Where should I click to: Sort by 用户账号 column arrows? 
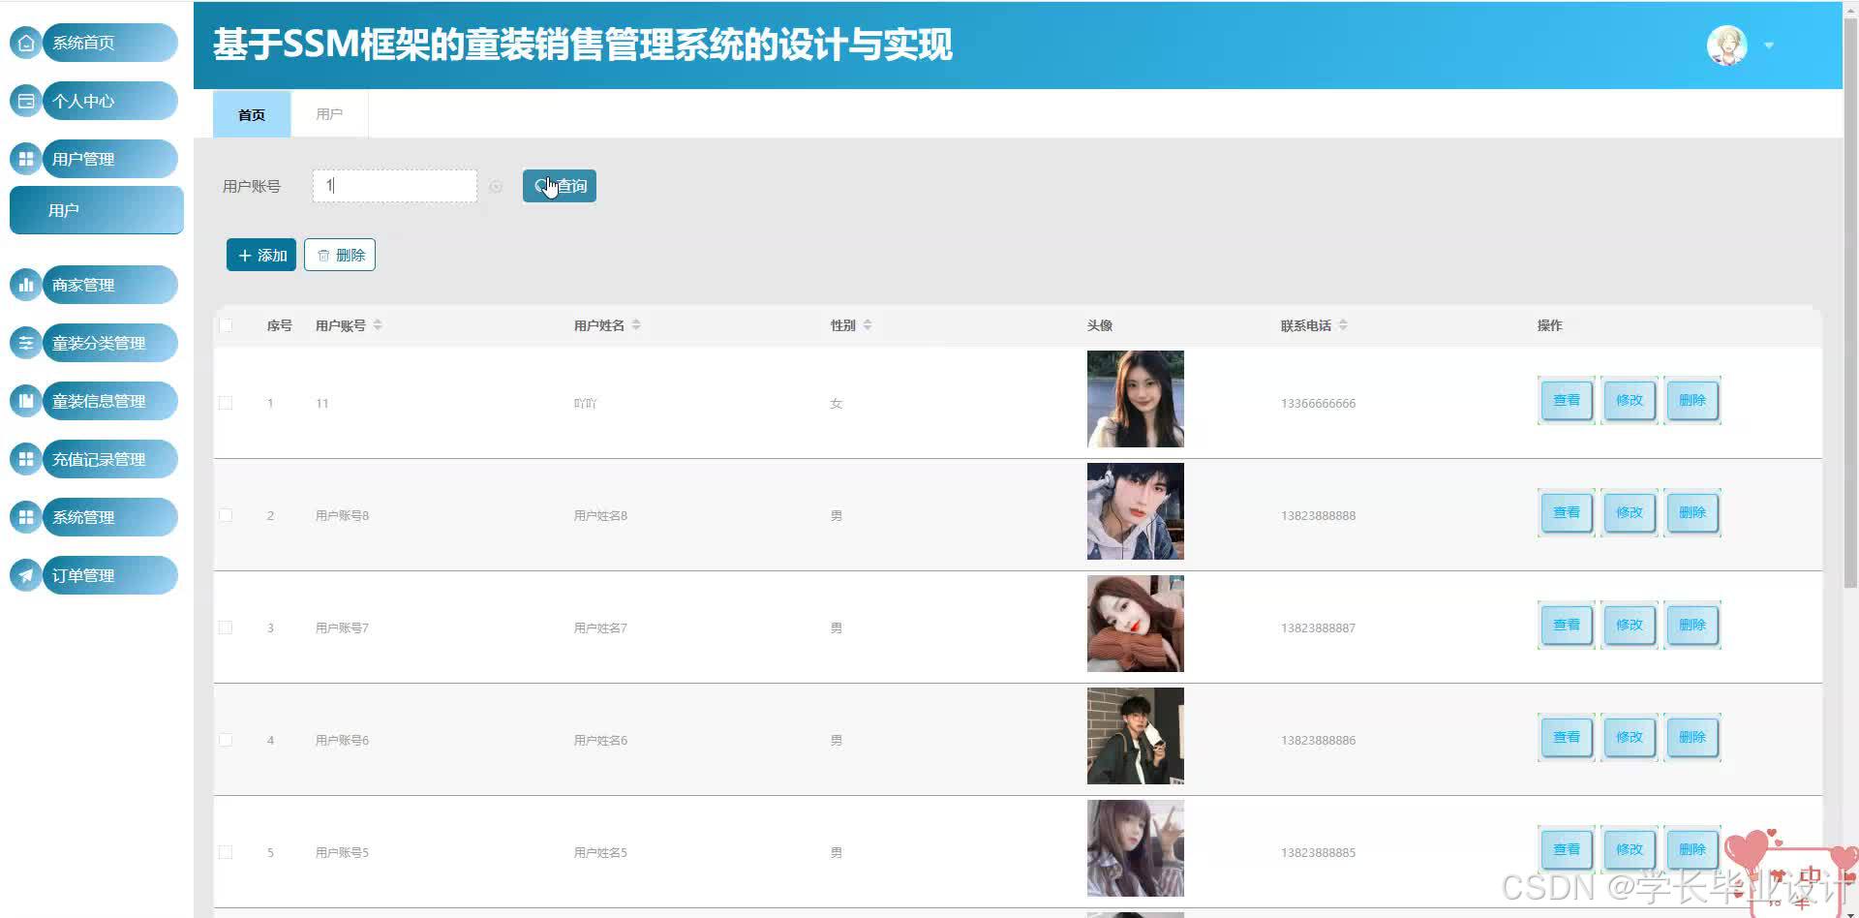point(378,325)
